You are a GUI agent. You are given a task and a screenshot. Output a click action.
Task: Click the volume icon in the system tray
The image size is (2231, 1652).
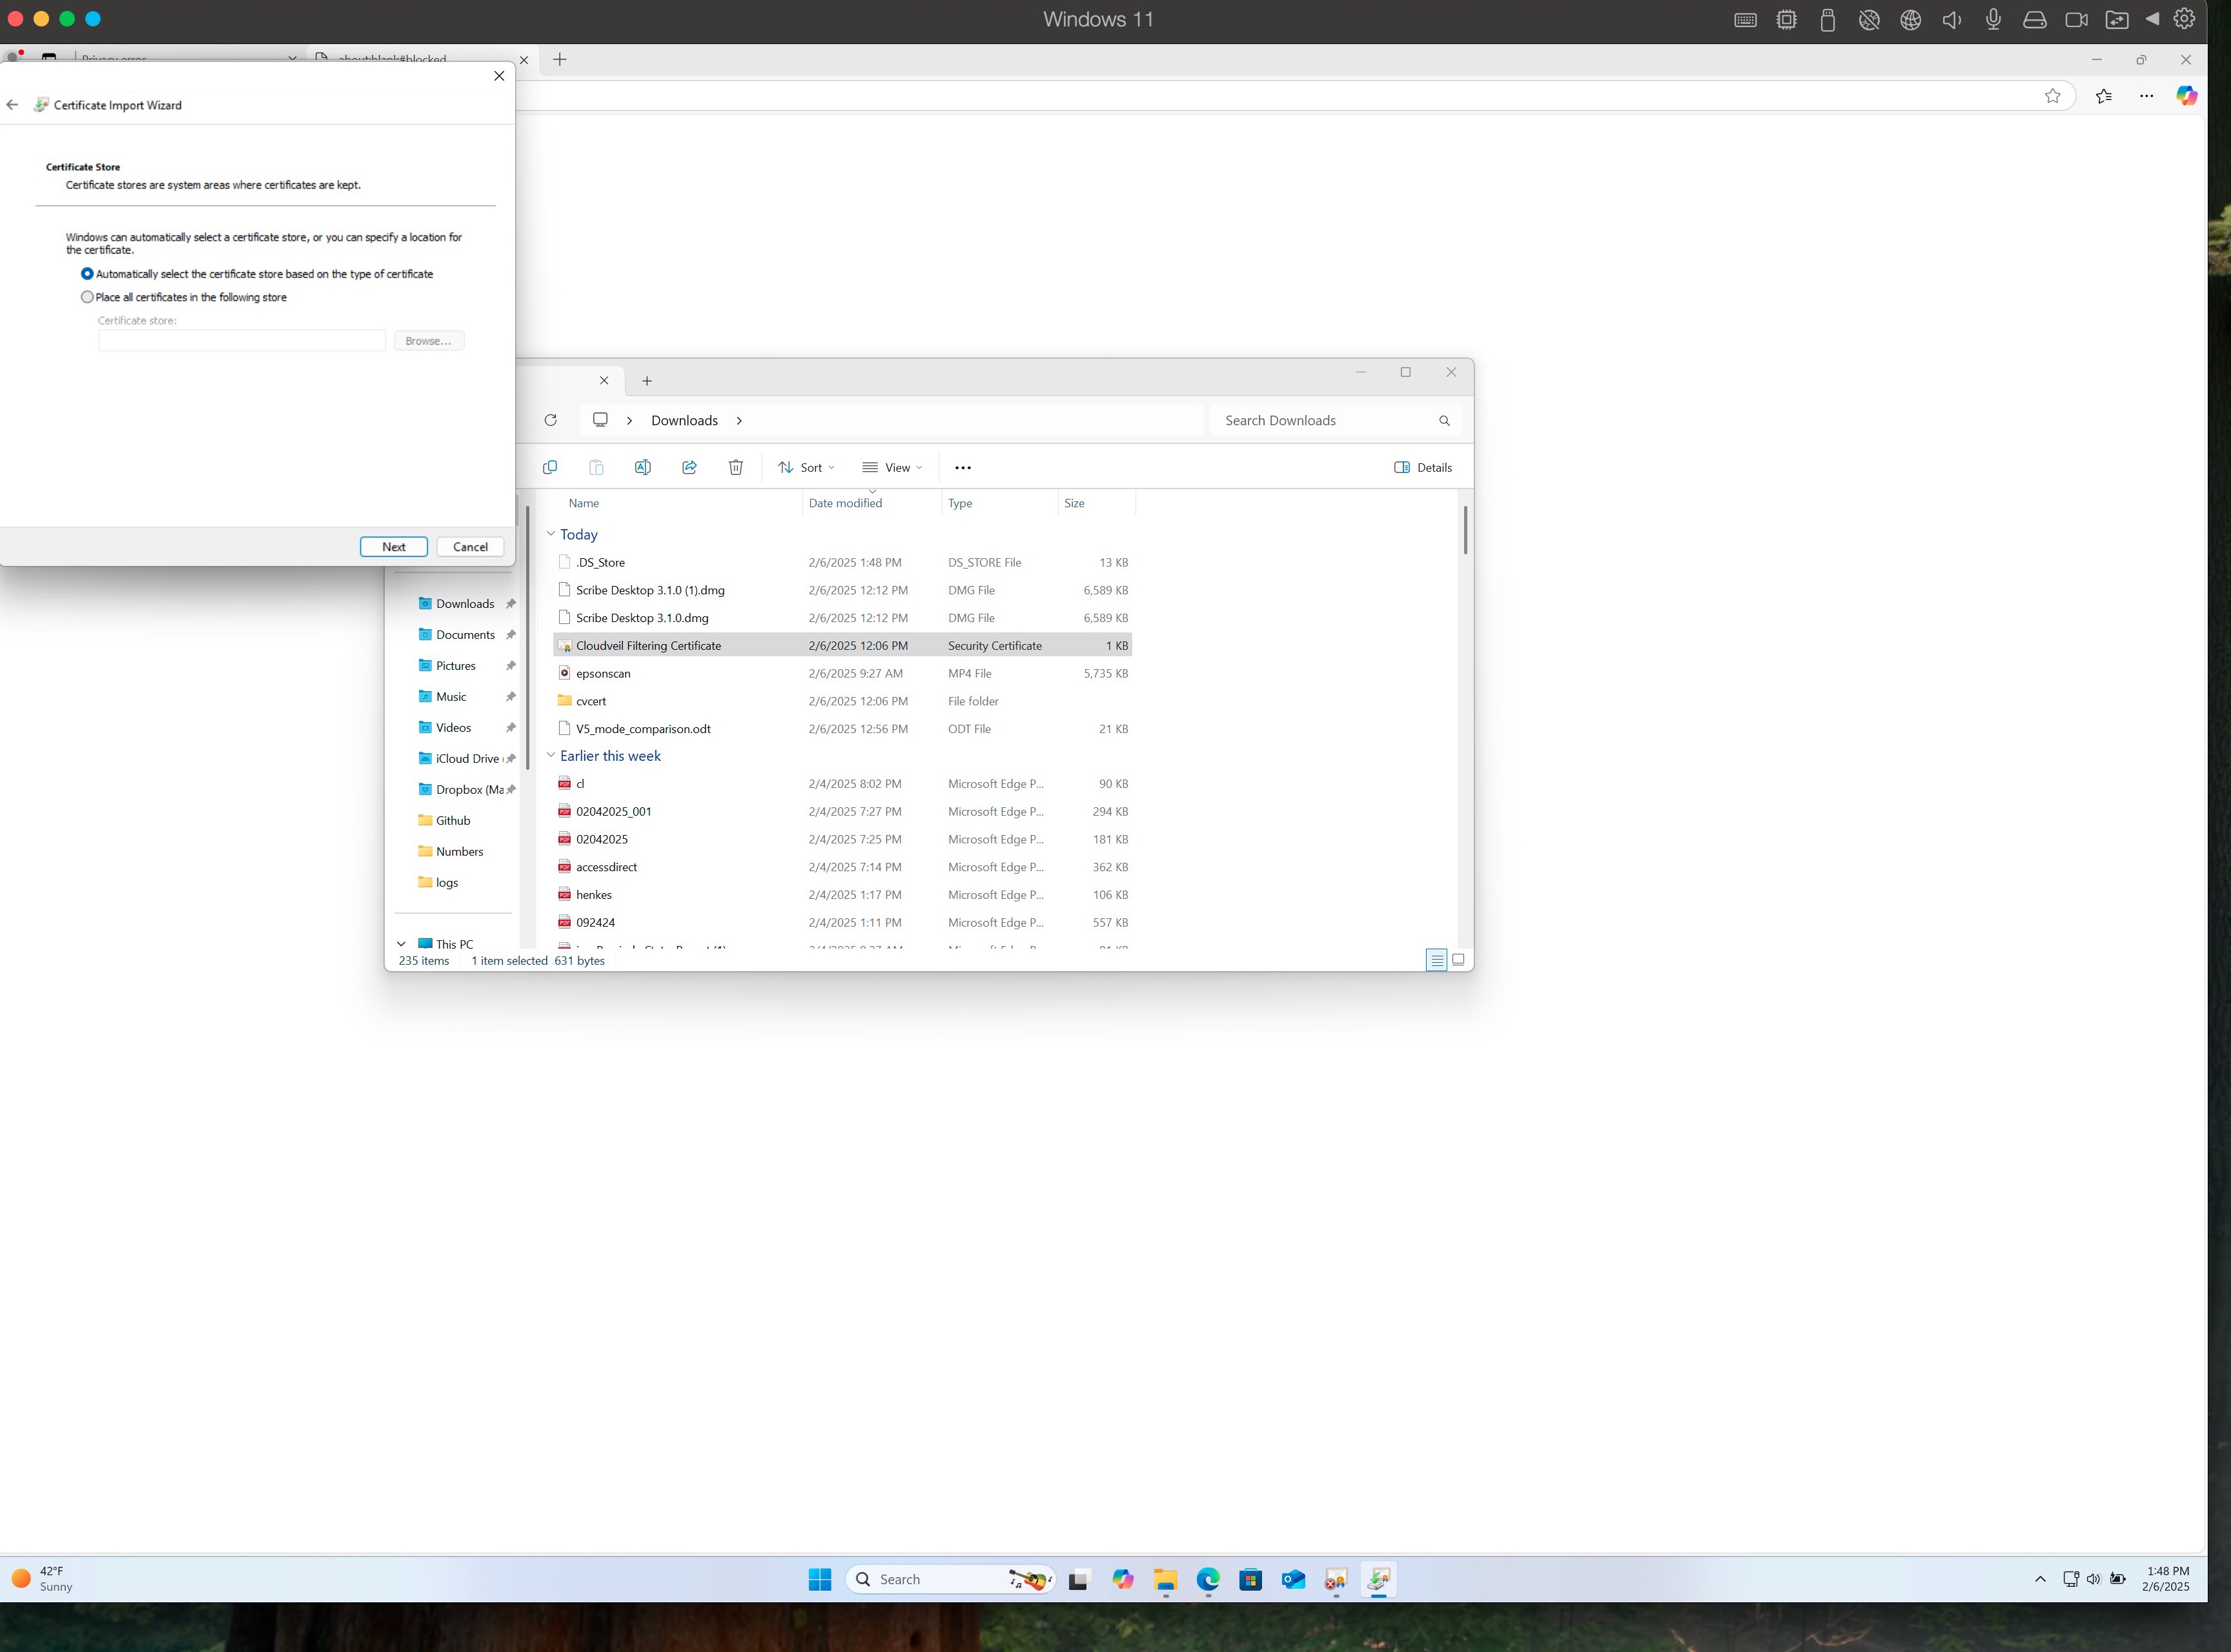click(x=2094, y=1579)
